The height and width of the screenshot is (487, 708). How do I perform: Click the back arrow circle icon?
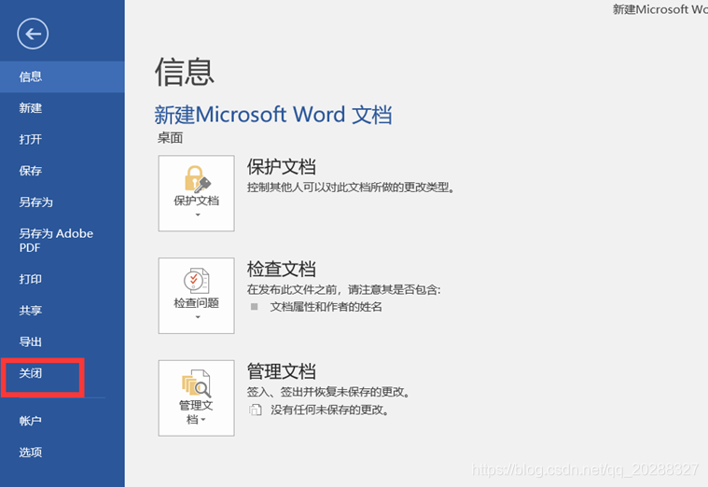click(x=33, y=34)
